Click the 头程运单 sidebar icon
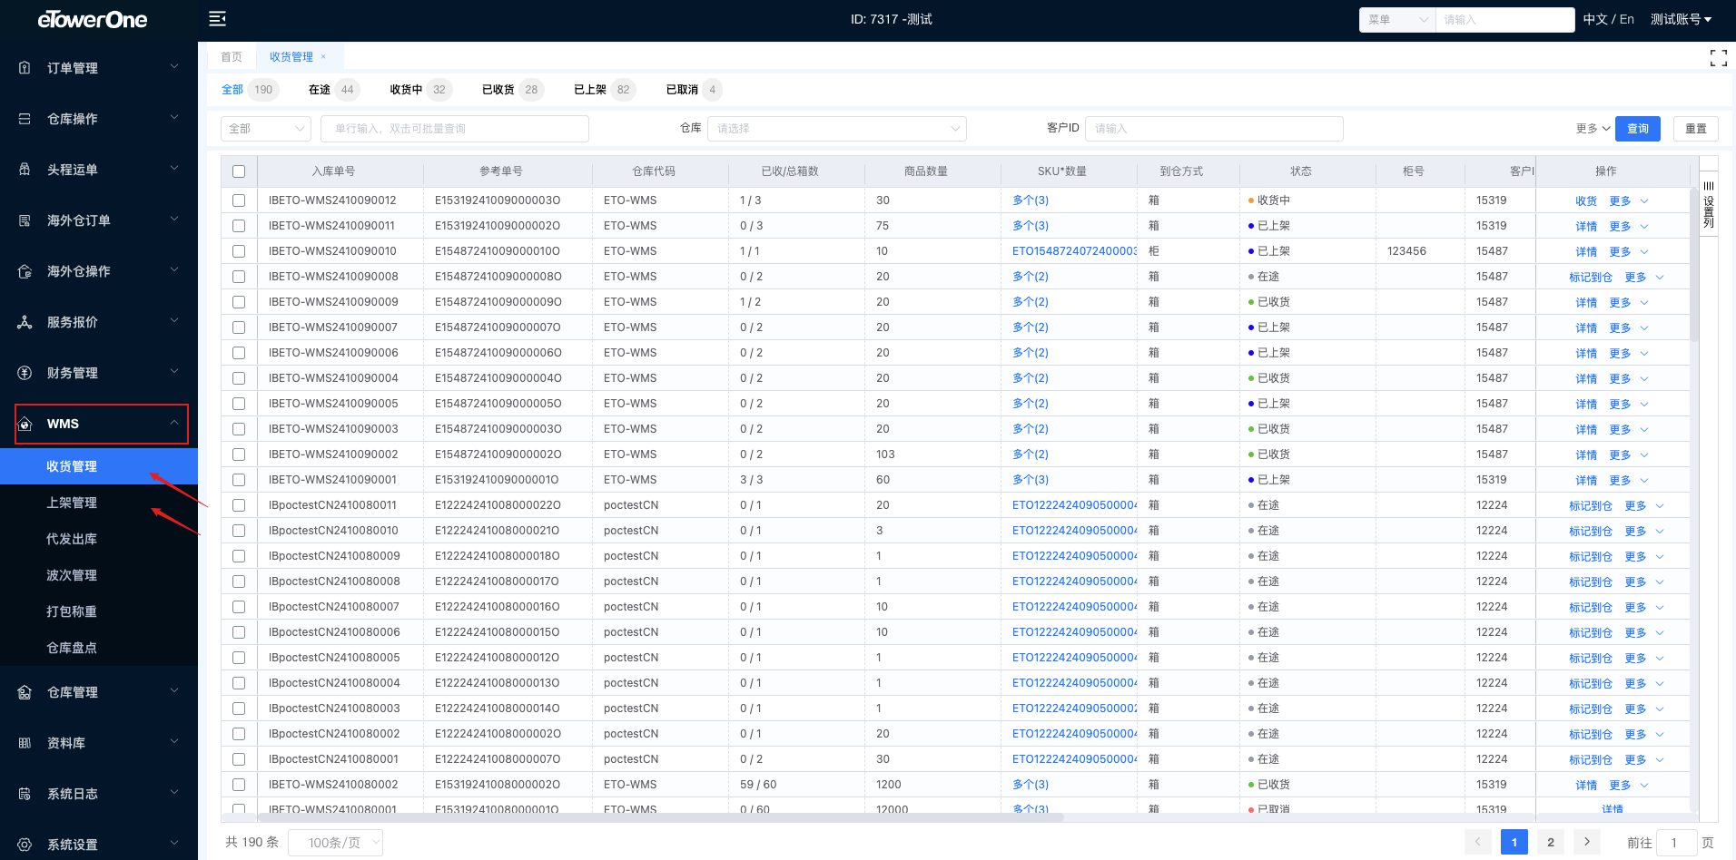The height and width of the screenshot is (860, 1736). 25,170
